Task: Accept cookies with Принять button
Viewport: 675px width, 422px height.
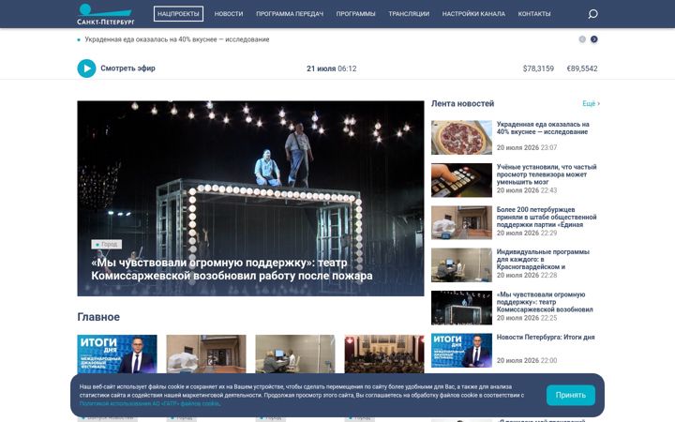Action: pyautogui.click(x=570, y=395)
